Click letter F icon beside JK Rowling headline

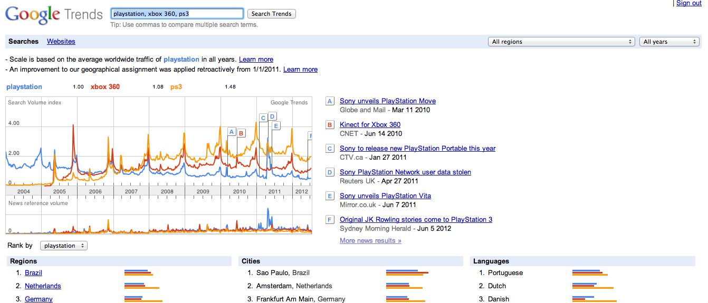click(330, 220)
